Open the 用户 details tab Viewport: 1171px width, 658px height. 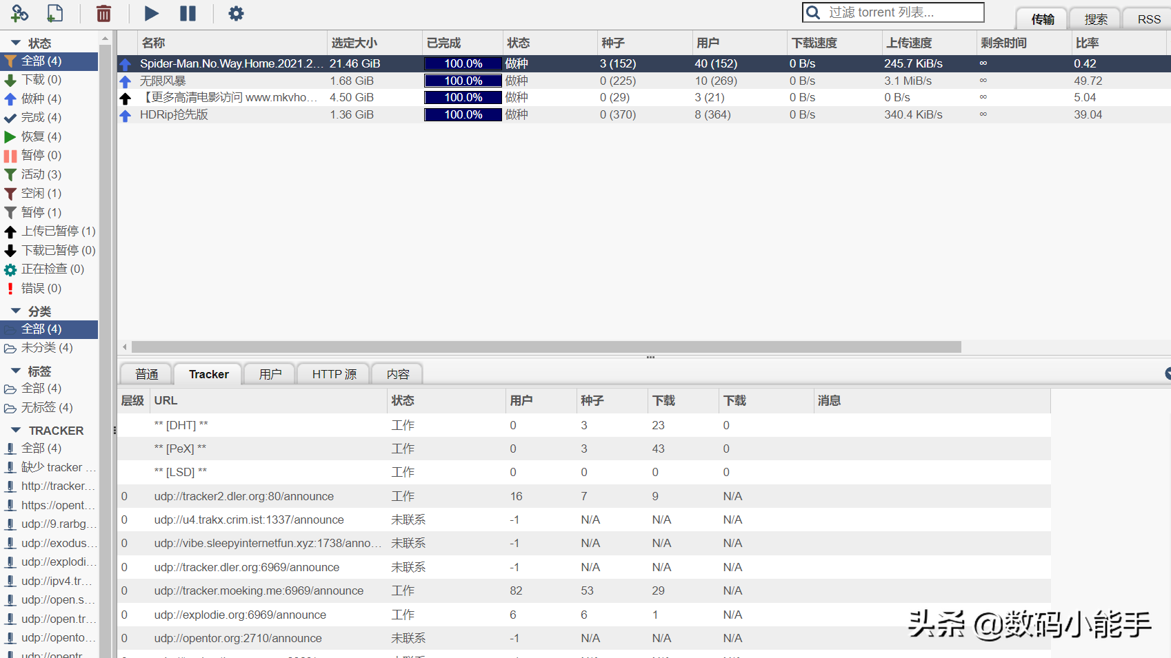tap(270, 374)
